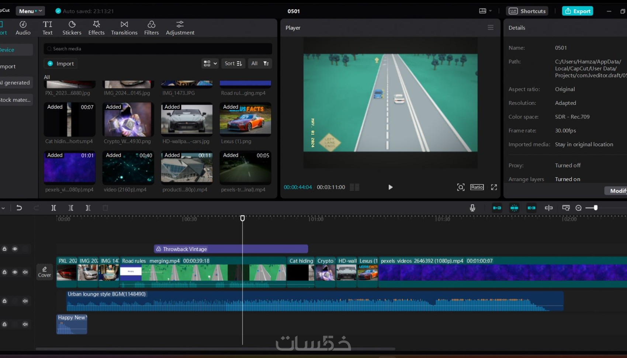627x358 pixels.
Task: Open the Player panel hamburger menu
Action: pos(490,28)
